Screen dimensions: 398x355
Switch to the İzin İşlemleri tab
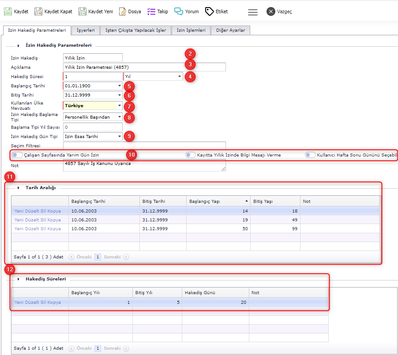pos(191,30)
